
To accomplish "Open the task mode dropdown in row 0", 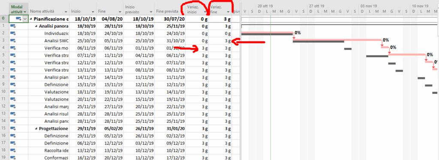I will click(x=25, y=19).
